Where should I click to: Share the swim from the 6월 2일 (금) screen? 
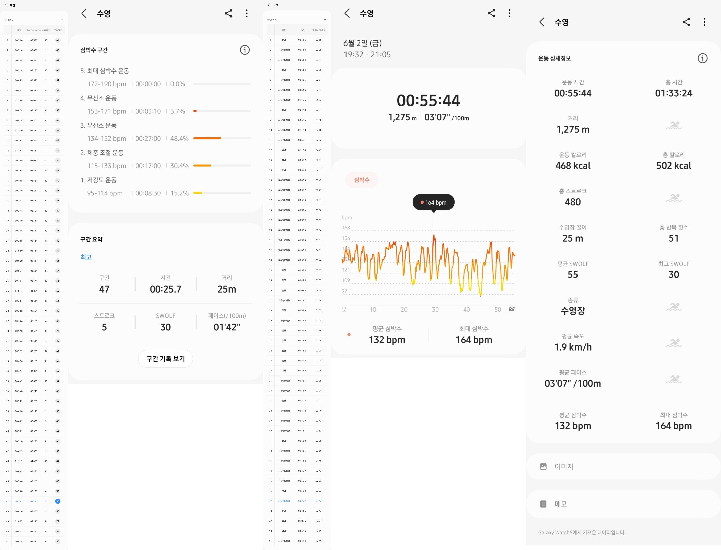pyautogui.click(x=491, y=13)
